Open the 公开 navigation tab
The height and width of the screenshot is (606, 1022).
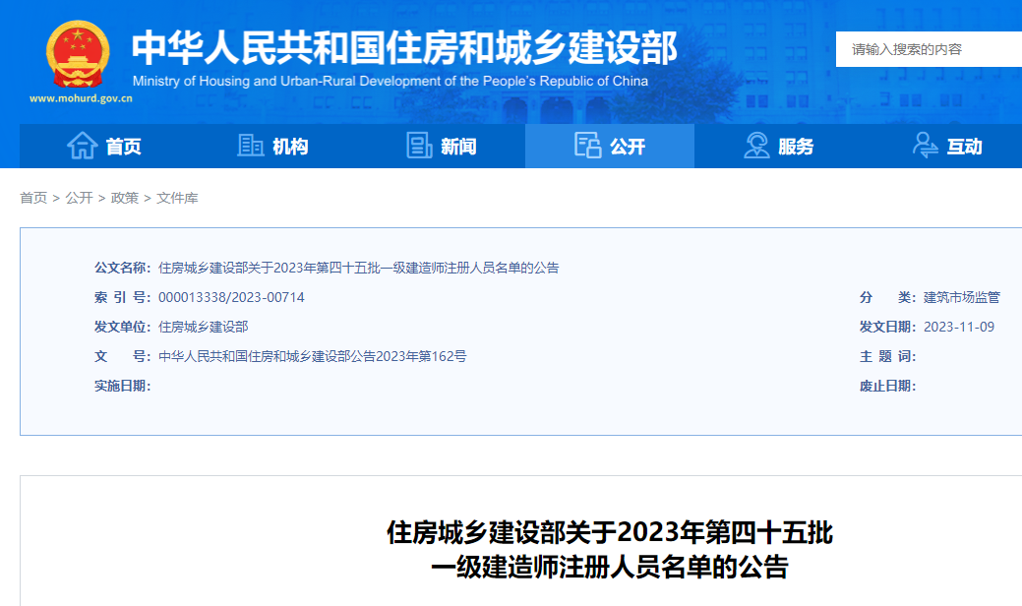pyautogui.click(x=610, y=146)
